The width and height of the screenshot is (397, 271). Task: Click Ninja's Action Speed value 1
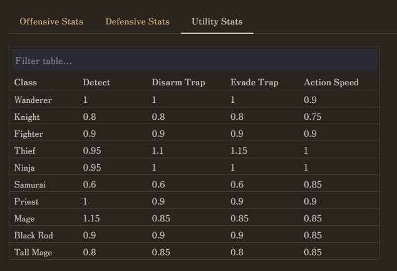click(306, 167)
